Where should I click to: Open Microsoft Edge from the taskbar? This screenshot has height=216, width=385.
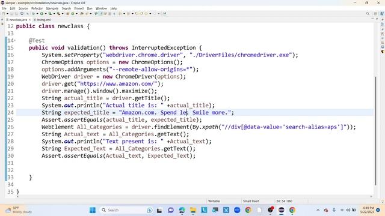click(x=182, y=210)
